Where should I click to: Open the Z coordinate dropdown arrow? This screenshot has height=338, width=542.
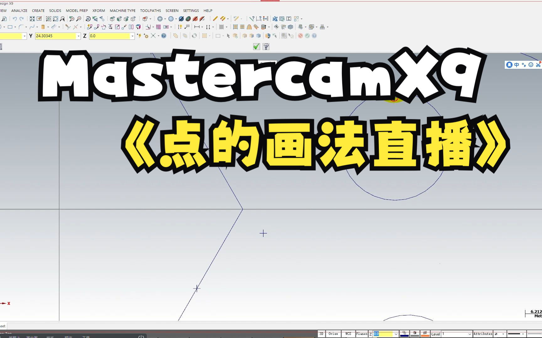[132, 36]
